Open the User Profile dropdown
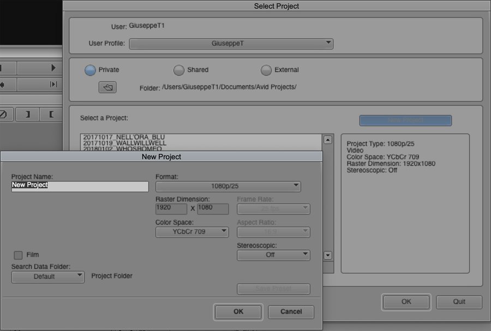Viewport: 491px width, 331px height. click(x=231, y=44)
